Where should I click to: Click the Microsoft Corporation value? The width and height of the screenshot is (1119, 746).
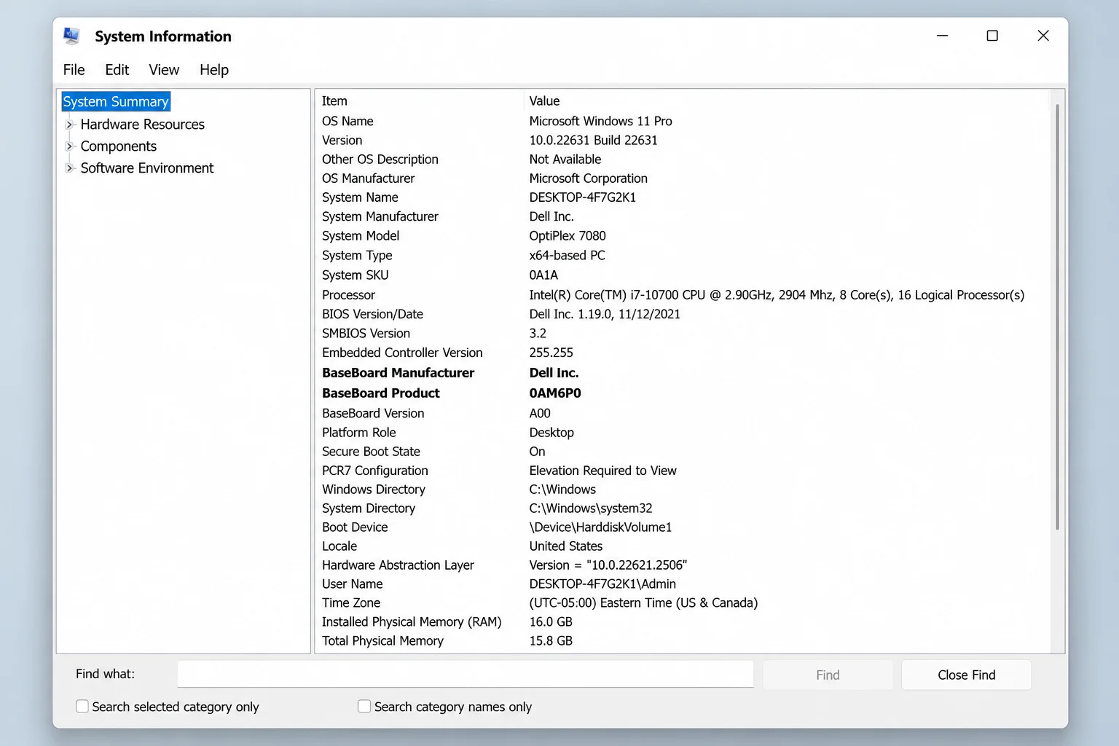[589, 178]
